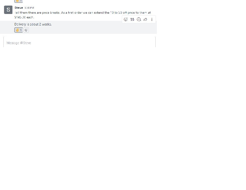Reply in thread via the speech bubble icon
Image resolution: width=246 pixels, height=190 pixels.
(x=139, y=20)
